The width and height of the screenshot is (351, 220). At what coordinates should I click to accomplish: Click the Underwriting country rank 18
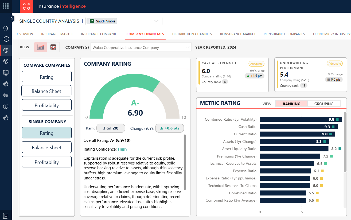click(303, 86)
